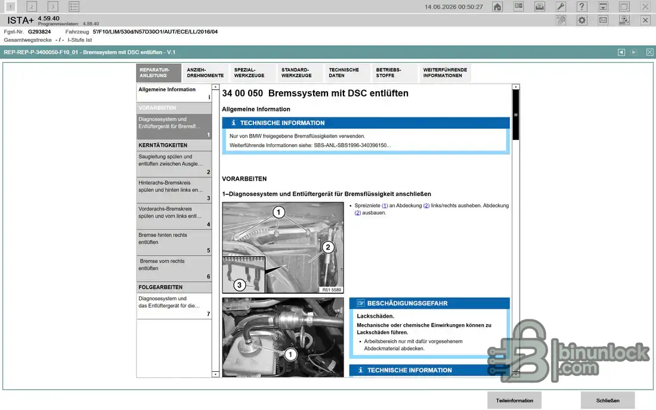Switch to session tab 2
The image size is (656, 410).
(x=32, y=7)
